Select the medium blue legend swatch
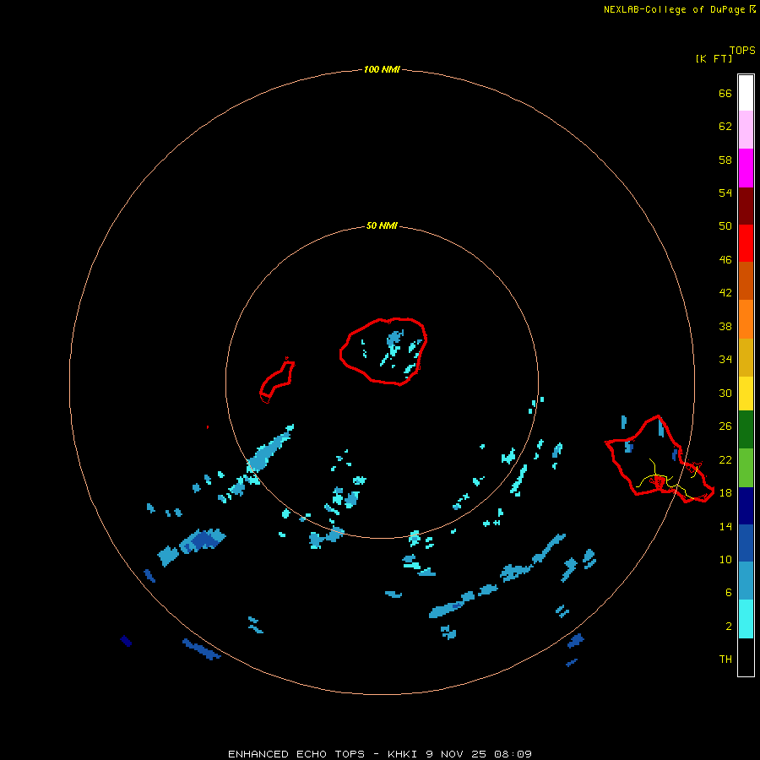Image resolution: width=760 pixels, height=760 pixels. coord(746,543)
